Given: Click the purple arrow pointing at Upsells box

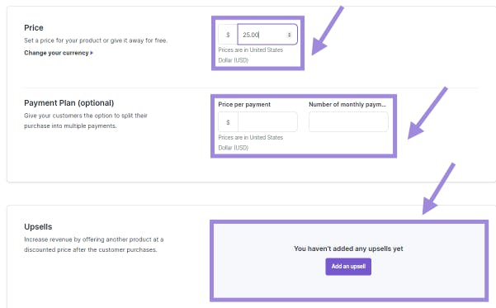Looking at the screenshot, I should click(439, 188).
